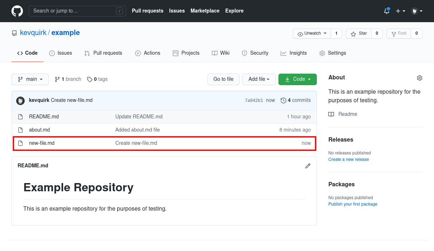Click the search input field

pyautogui.click(x=77, y=11)
